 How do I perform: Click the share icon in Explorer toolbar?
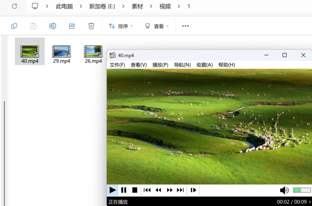(72, 26)
